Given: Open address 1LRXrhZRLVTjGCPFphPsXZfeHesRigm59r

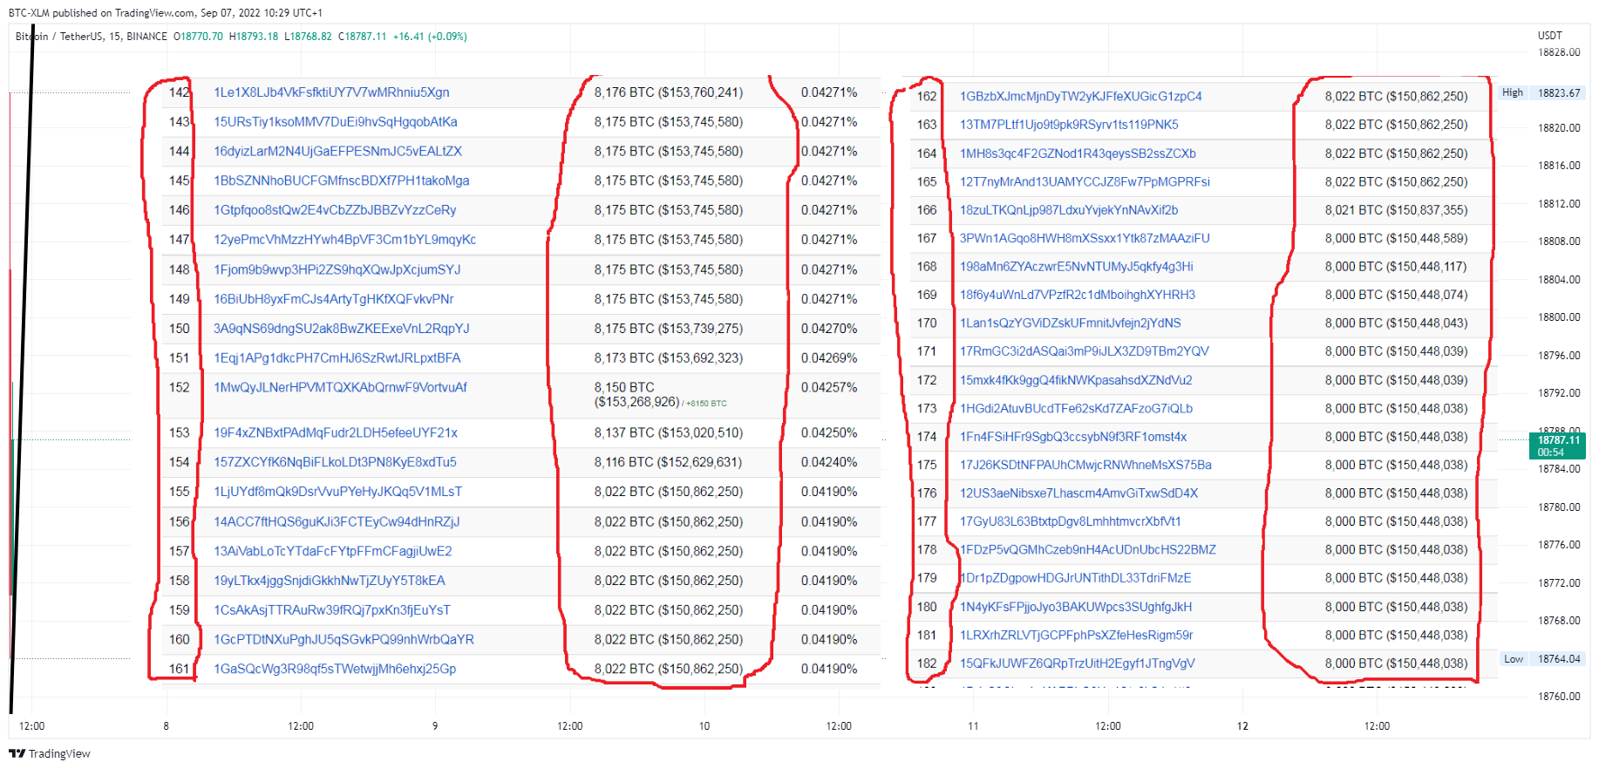Looking at the screenshot, I should tap(1076, 636).
